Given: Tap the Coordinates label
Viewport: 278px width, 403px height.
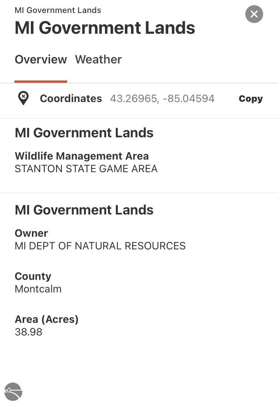Looking at the screenshot, I should [71, 98].
